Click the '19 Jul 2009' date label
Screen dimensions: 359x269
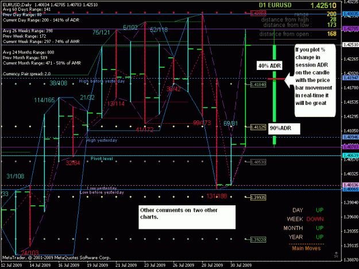[98, 265]
